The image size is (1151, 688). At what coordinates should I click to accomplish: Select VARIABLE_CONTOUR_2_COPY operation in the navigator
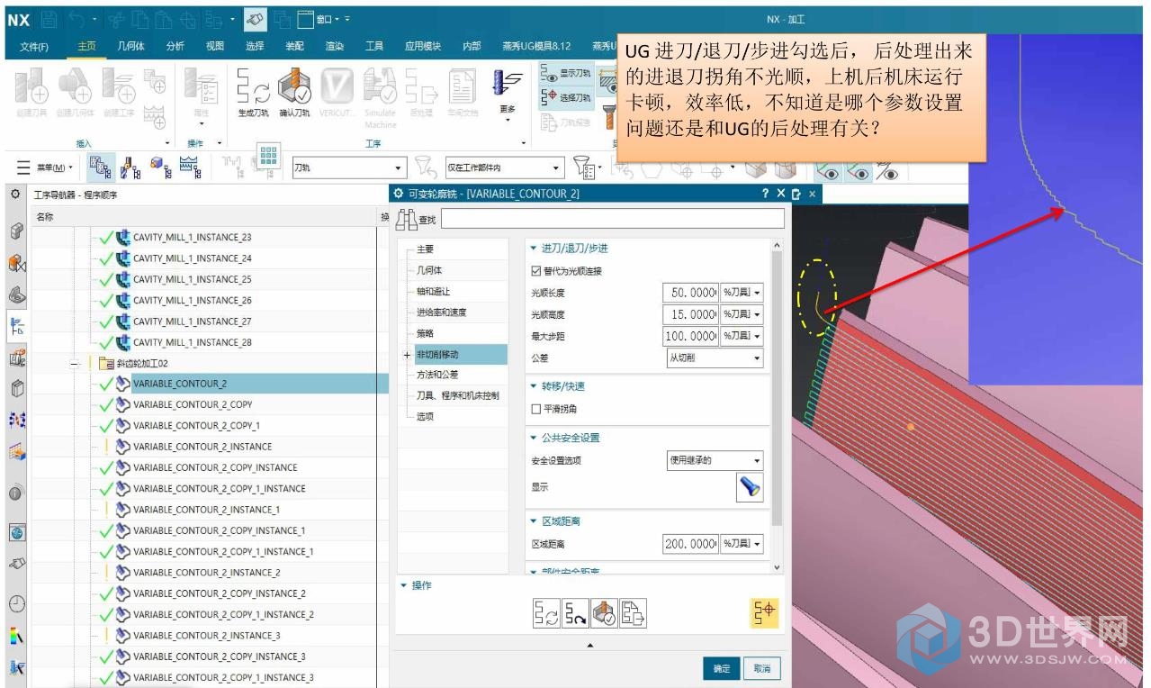[x=193, y=404]
